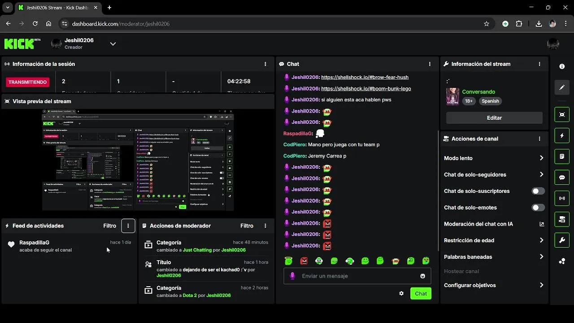
Task: Open browser extensions puzzle icon
Action: coord(519,24)
